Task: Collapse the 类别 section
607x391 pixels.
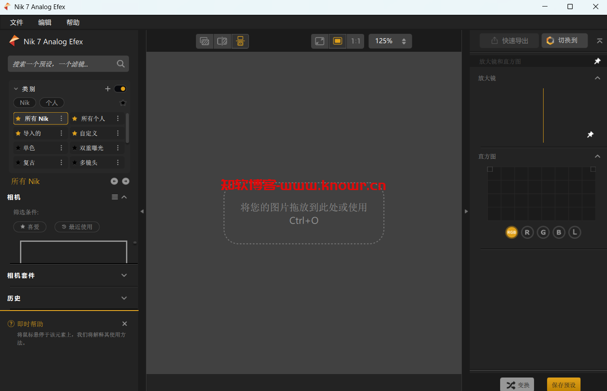Action: (x=16, y=89)
